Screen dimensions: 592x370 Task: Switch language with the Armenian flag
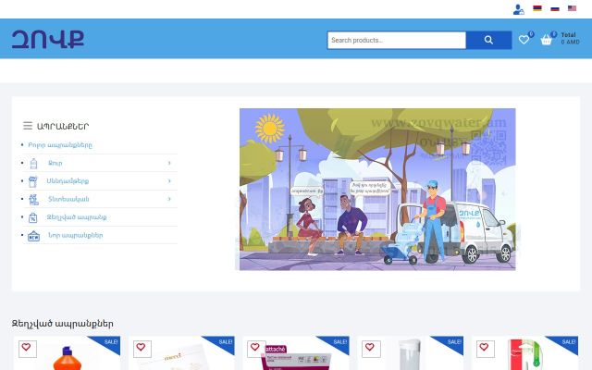pos(536,8)
